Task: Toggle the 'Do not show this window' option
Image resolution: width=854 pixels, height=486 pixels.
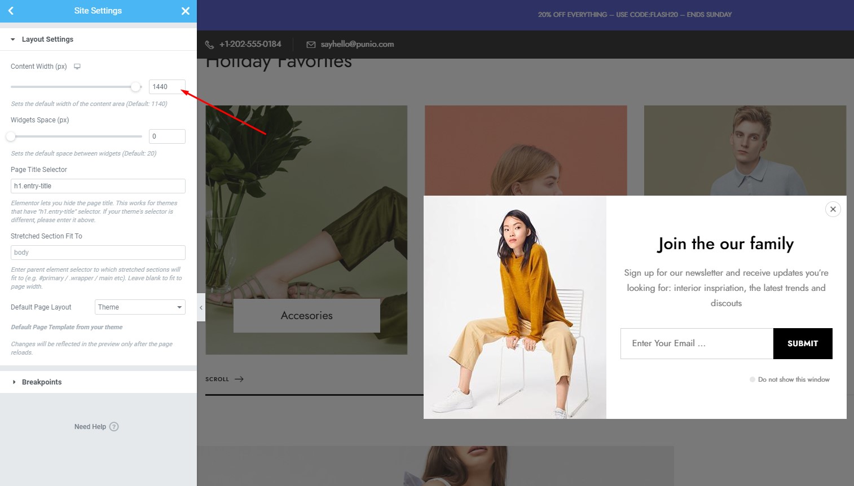Action: pyautogui.click(x=752, y=379)
